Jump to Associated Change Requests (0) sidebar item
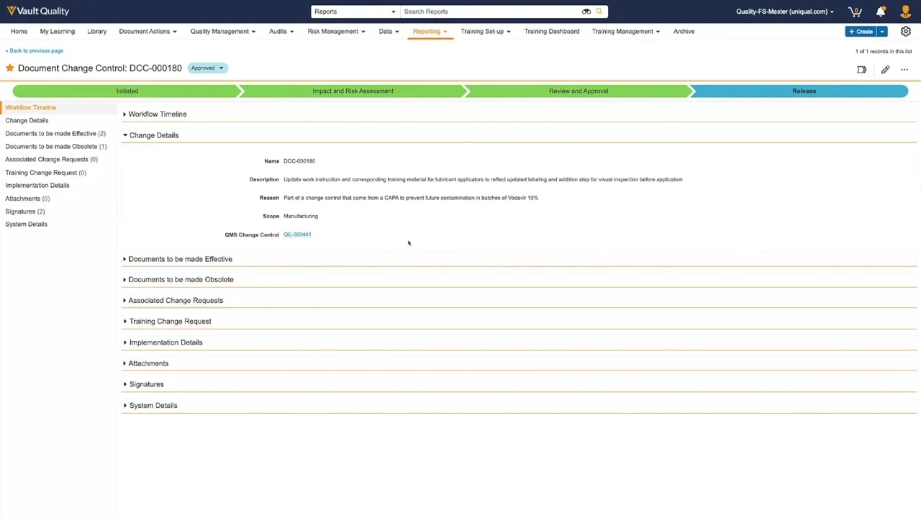This screenshot has width=921, height=518. tap(51, 160)
